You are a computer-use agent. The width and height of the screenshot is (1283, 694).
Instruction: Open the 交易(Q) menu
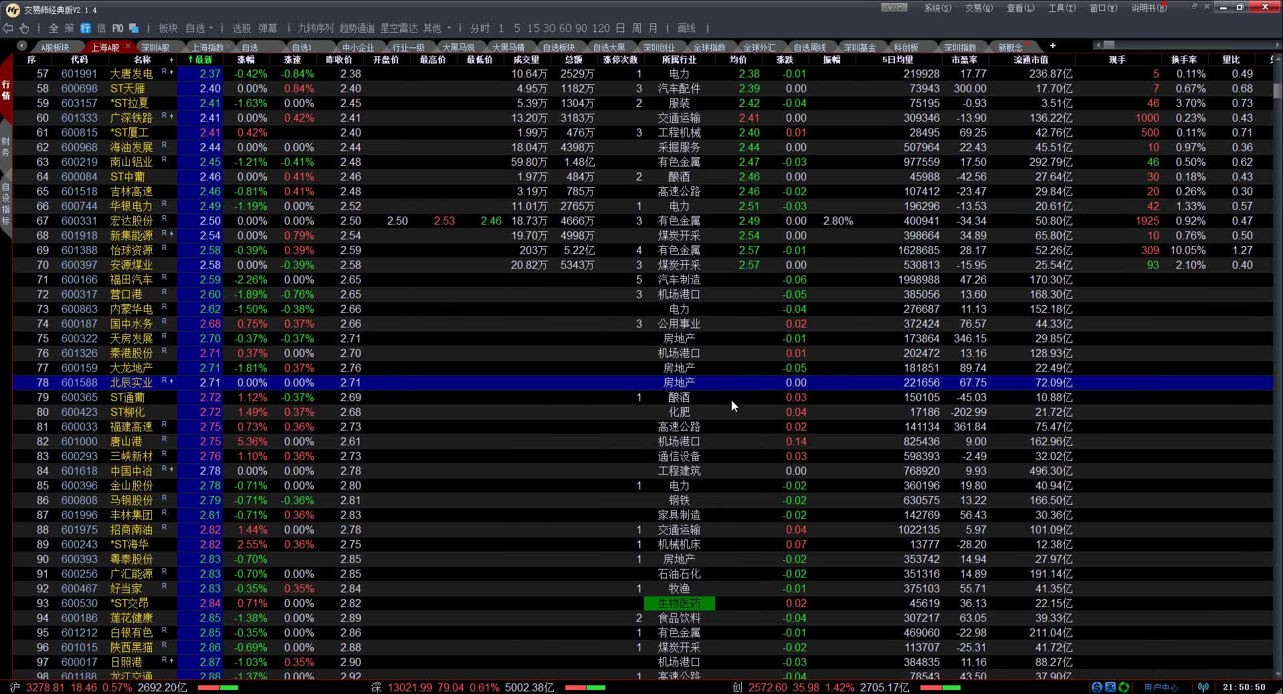[x=979, y=8]
